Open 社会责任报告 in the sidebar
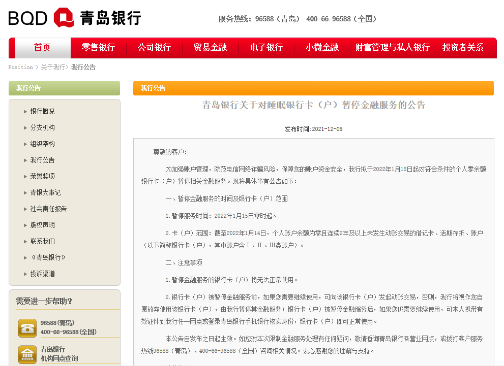Screen dimensions: 504x366 point(48,209)
